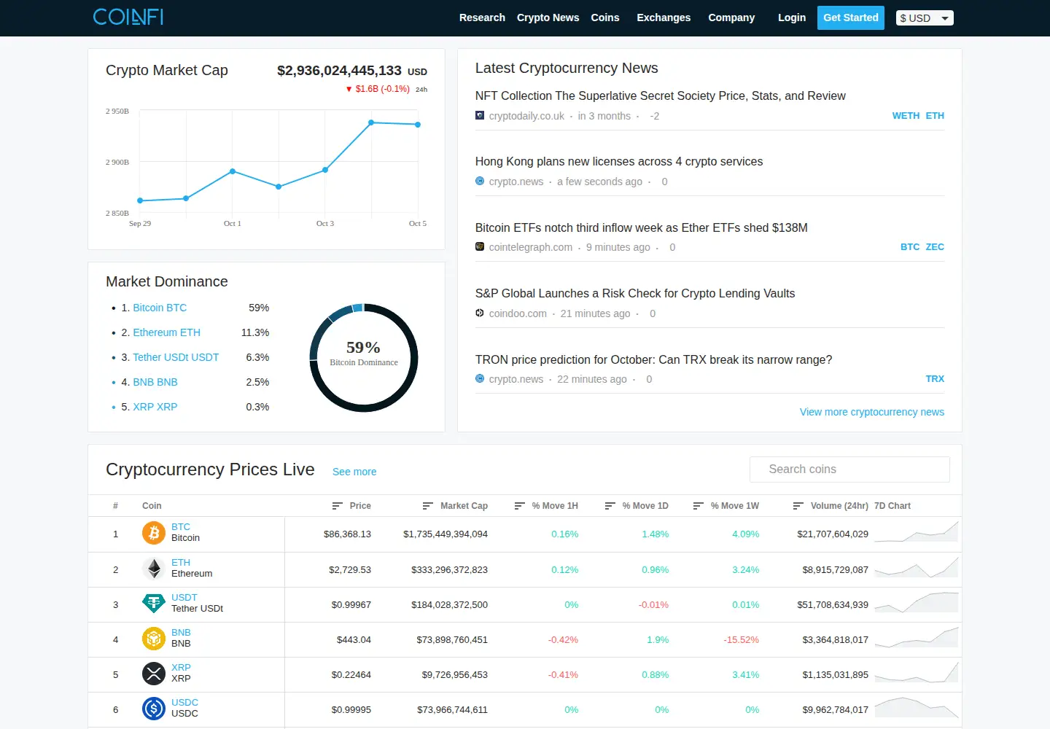Open the Ethereum 7D chart thumbnail
Screen dimensions: 1050x729
[917, 566]
